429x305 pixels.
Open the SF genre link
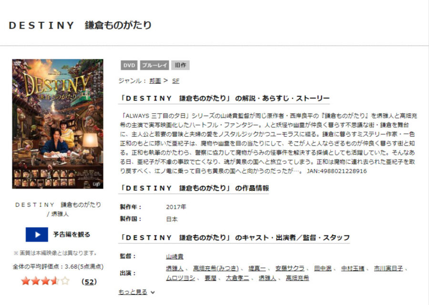click(175, 81)
